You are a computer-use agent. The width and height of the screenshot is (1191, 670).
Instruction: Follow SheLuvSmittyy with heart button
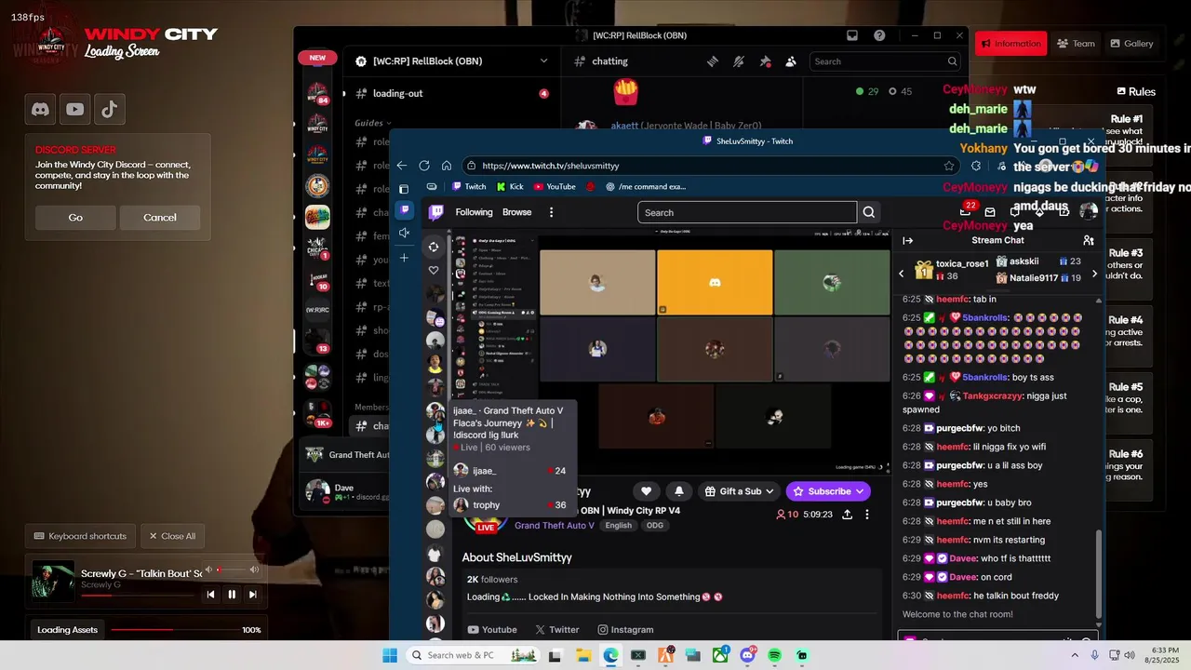click(646, 491)
